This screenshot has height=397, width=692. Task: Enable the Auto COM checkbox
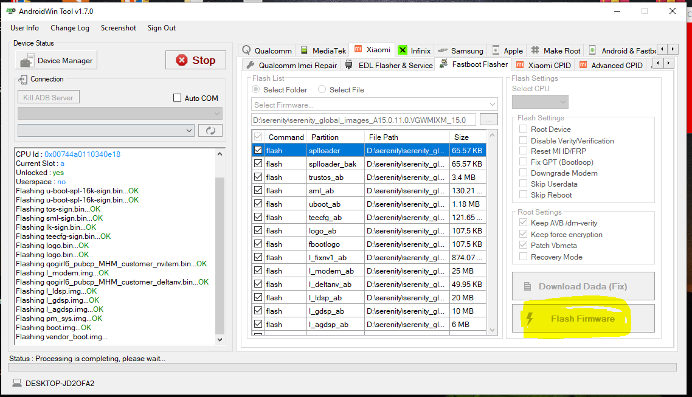click(x=178, y=98)
